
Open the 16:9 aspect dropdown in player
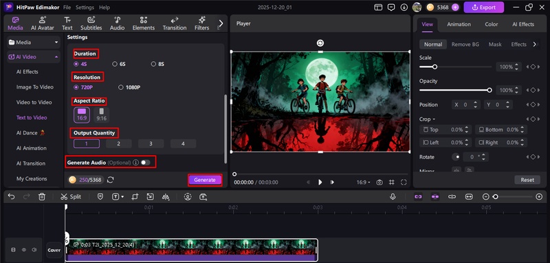coord(364,183)
